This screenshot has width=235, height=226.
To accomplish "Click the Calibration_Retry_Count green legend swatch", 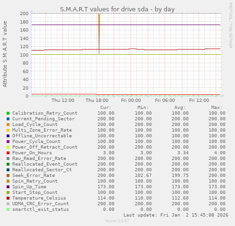I will pyautogui.click(x=8, y=113).
